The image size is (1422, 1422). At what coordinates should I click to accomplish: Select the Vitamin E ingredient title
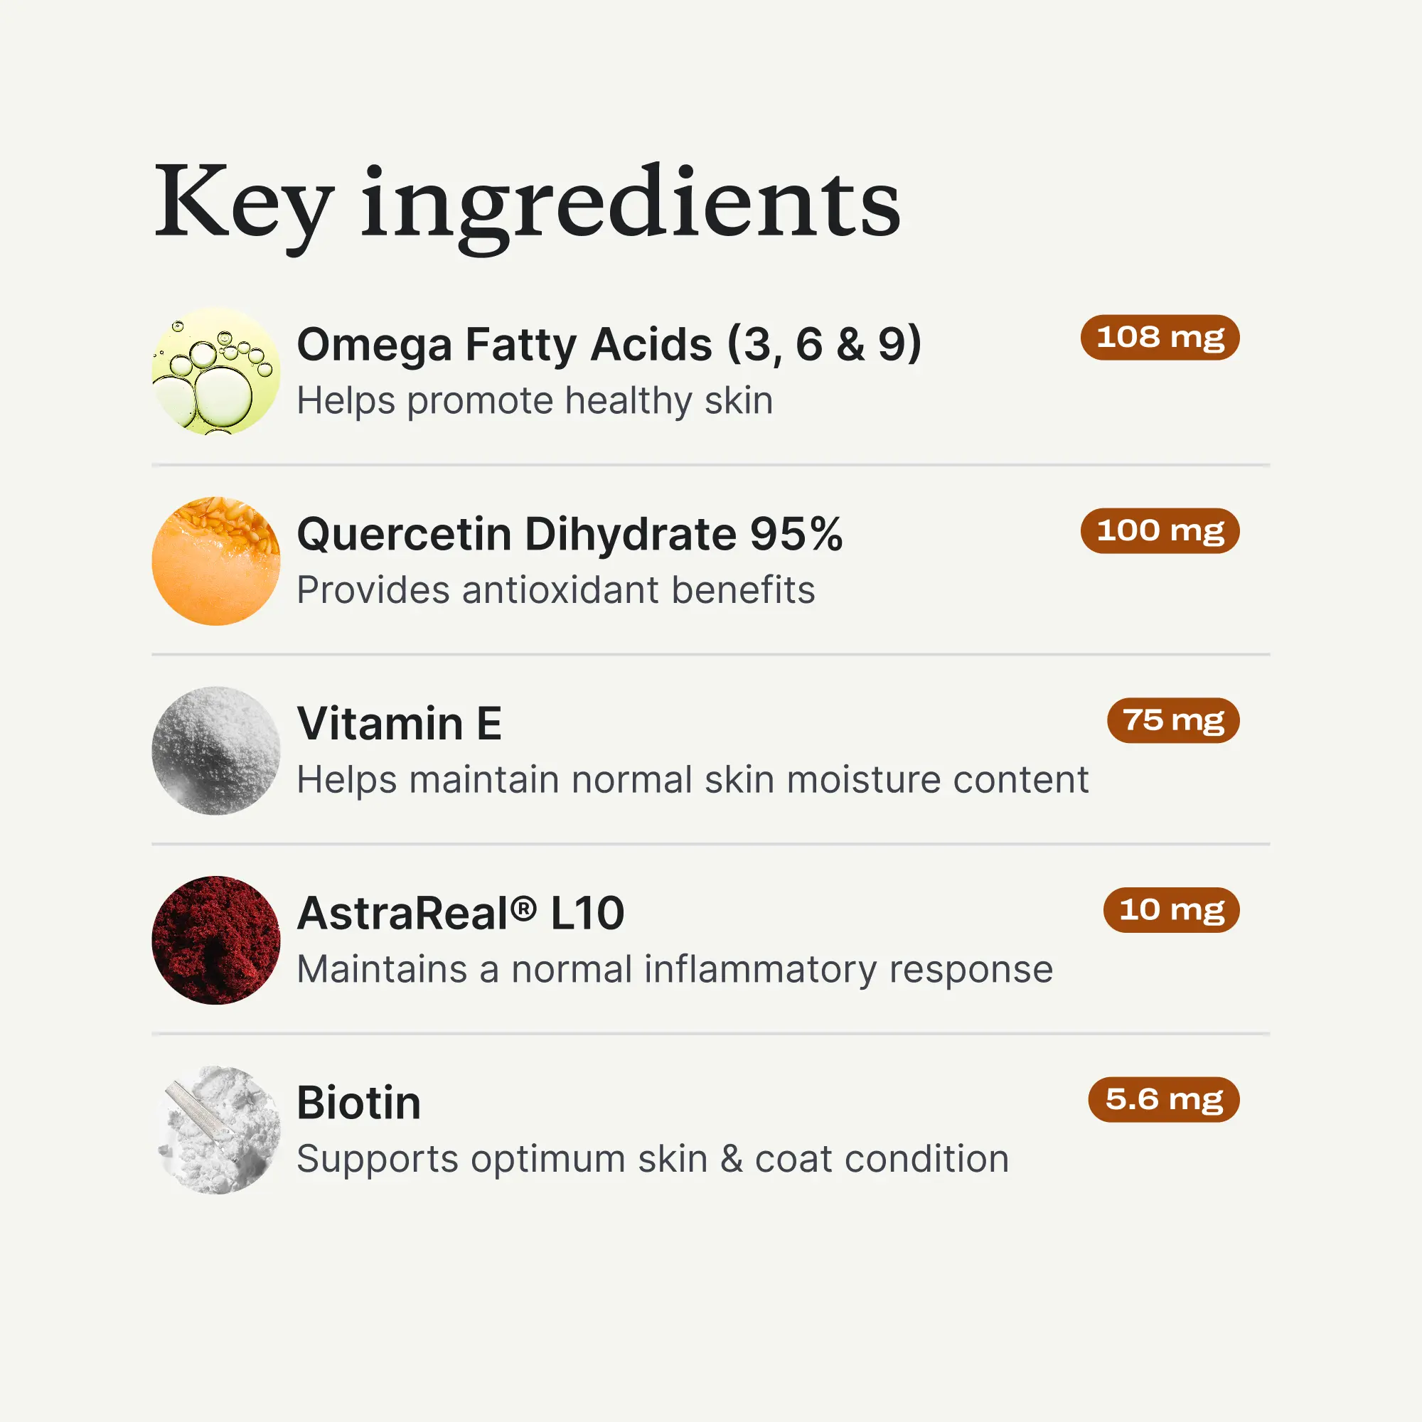(x=399, y=724)
